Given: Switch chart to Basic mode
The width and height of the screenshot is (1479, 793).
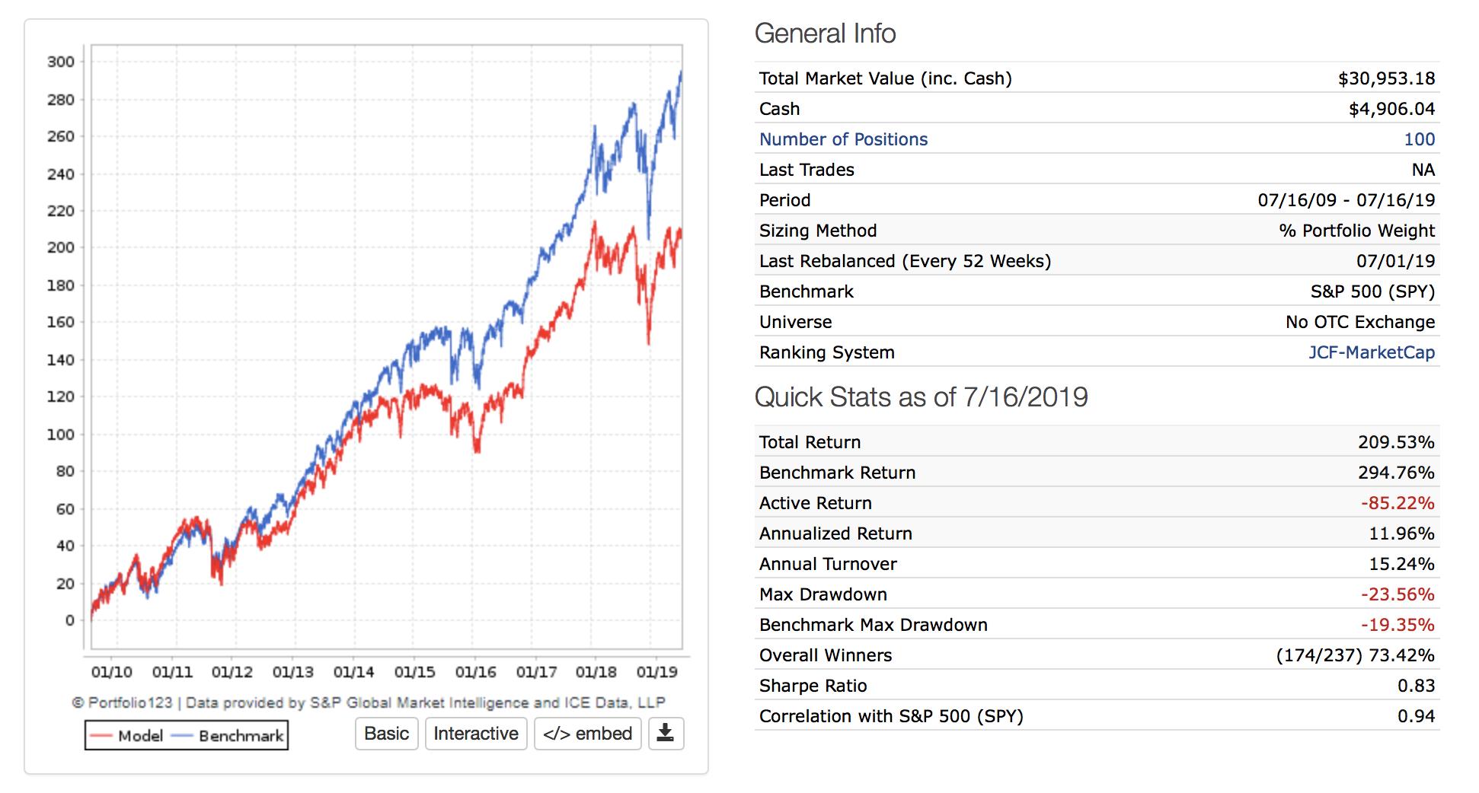Looking at the screenshot, I should [x=386, y=734].
